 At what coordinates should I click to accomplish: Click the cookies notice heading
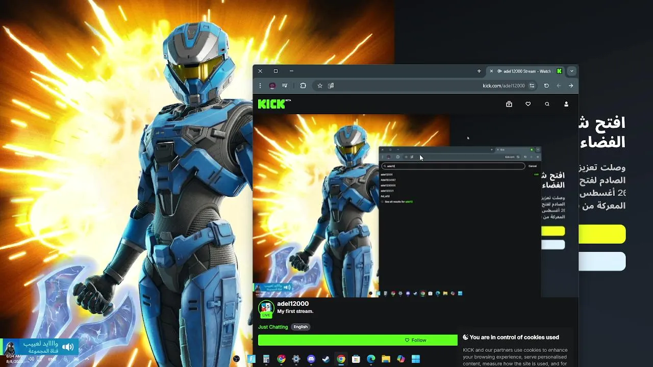[514, 337]
